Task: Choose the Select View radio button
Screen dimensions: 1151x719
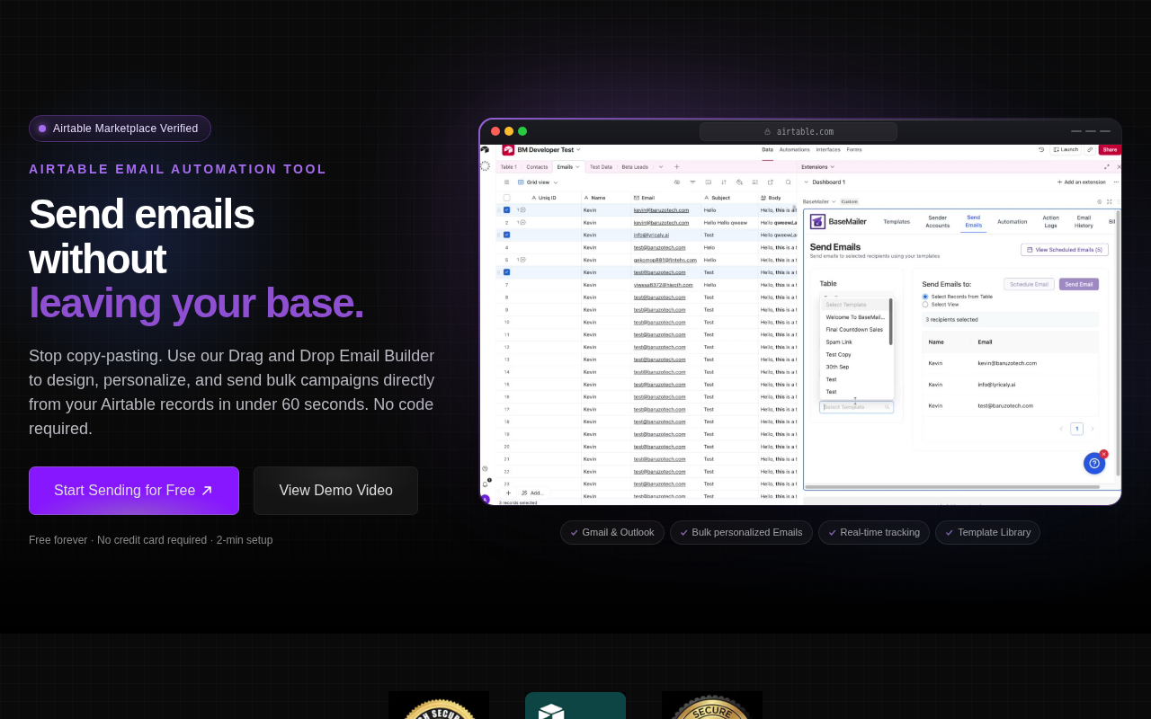Action: click(x=925, y=305)
